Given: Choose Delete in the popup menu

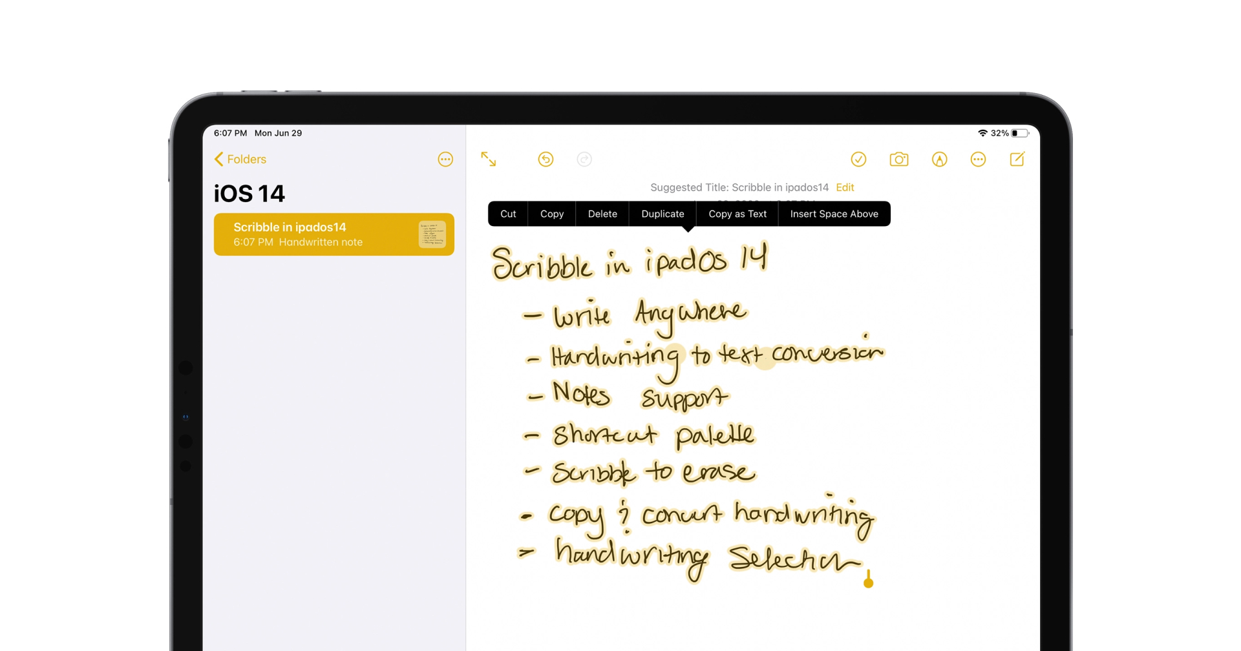Looking at the screenshot, I should click(602, 214).
